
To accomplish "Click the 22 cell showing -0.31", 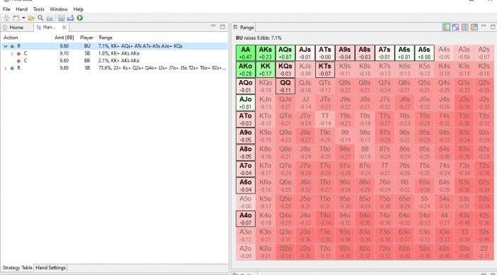I will [484, 252].
